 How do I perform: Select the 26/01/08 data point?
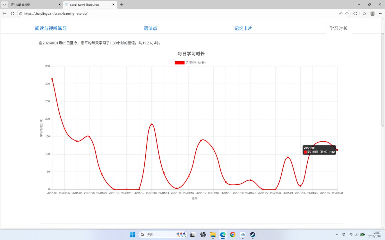[89, 136]
